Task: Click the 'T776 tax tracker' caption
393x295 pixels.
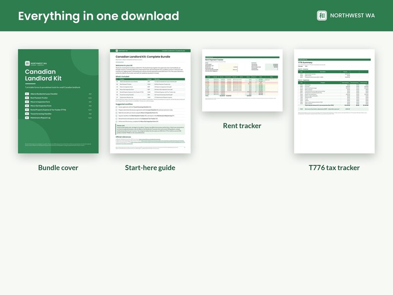Action: point(335,168)
